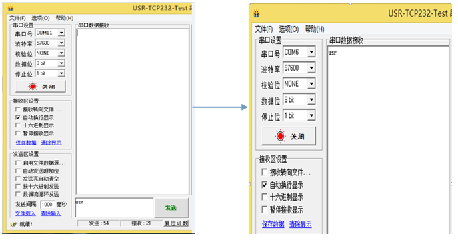Expand the 57600 baud rate dropdown in left window

click(x=61, y=43)
